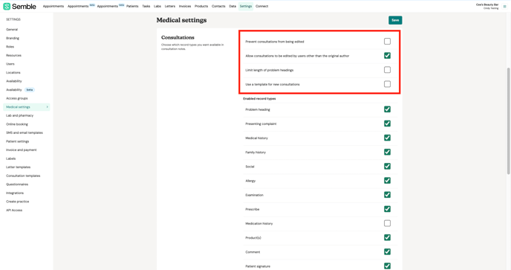Open Consultation templates in sidebar

tap(23, 176)
